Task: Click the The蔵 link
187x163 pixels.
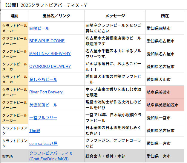Action: (35, 131)
